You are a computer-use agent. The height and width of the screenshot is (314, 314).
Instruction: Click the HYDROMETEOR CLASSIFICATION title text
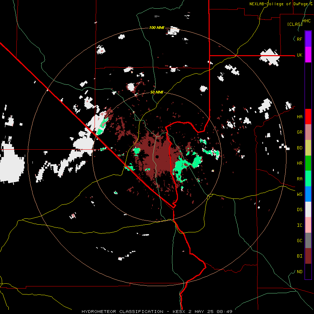[122, 312]
